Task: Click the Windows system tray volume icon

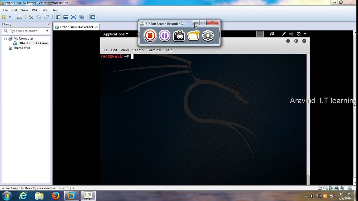Action: click(312, 196)
